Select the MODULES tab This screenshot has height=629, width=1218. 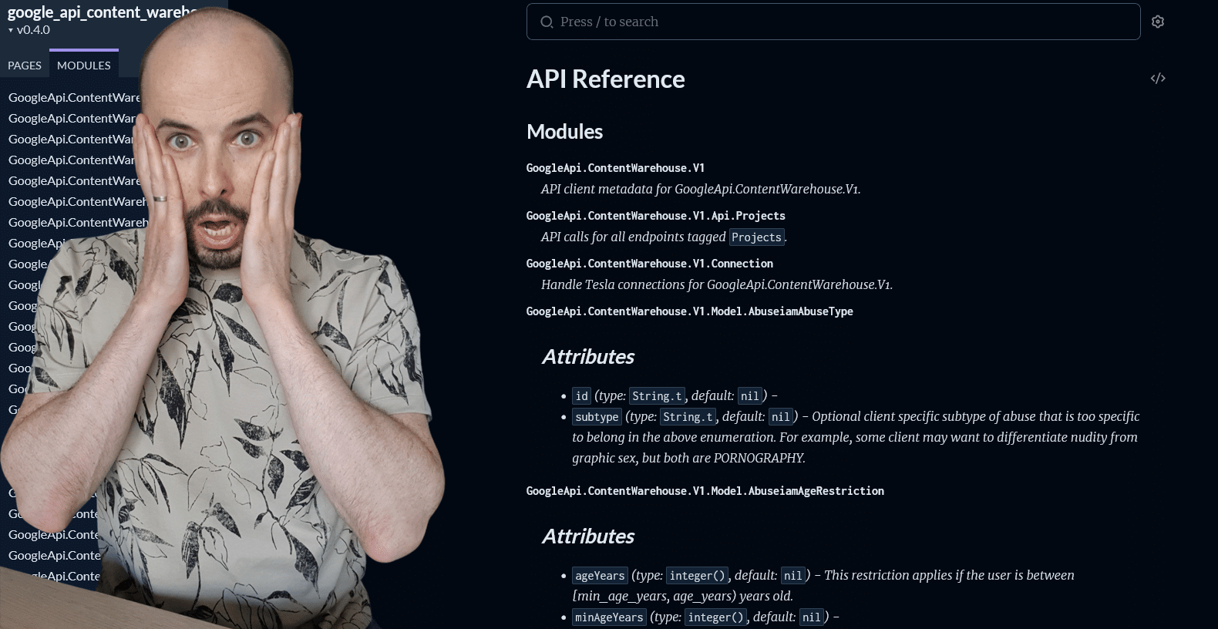click(84, 66)
